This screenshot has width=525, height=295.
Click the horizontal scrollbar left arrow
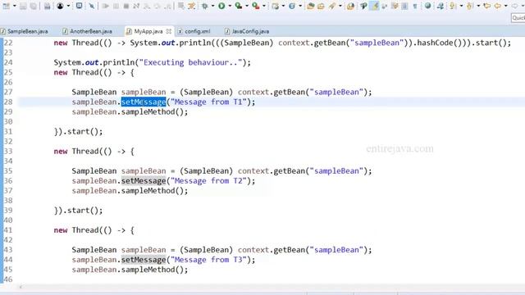click(21, 287)
